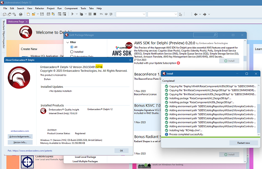Click the Open Project toolbar icon

[x=53, y=14]
